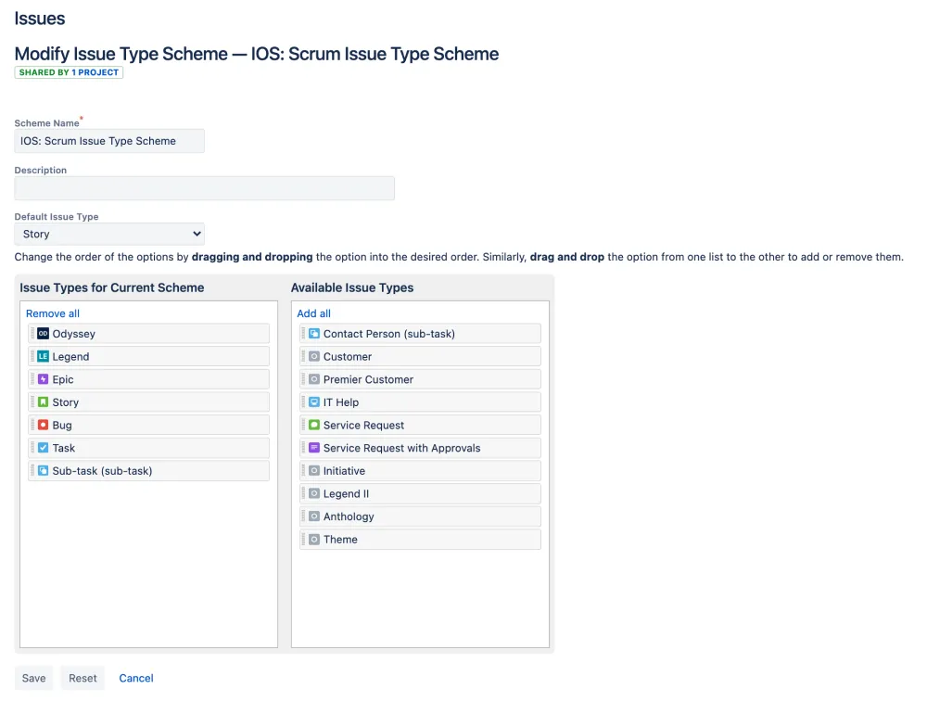Click the Save button
The height and width of the screenshot is (701, 927).
point(33,678)
